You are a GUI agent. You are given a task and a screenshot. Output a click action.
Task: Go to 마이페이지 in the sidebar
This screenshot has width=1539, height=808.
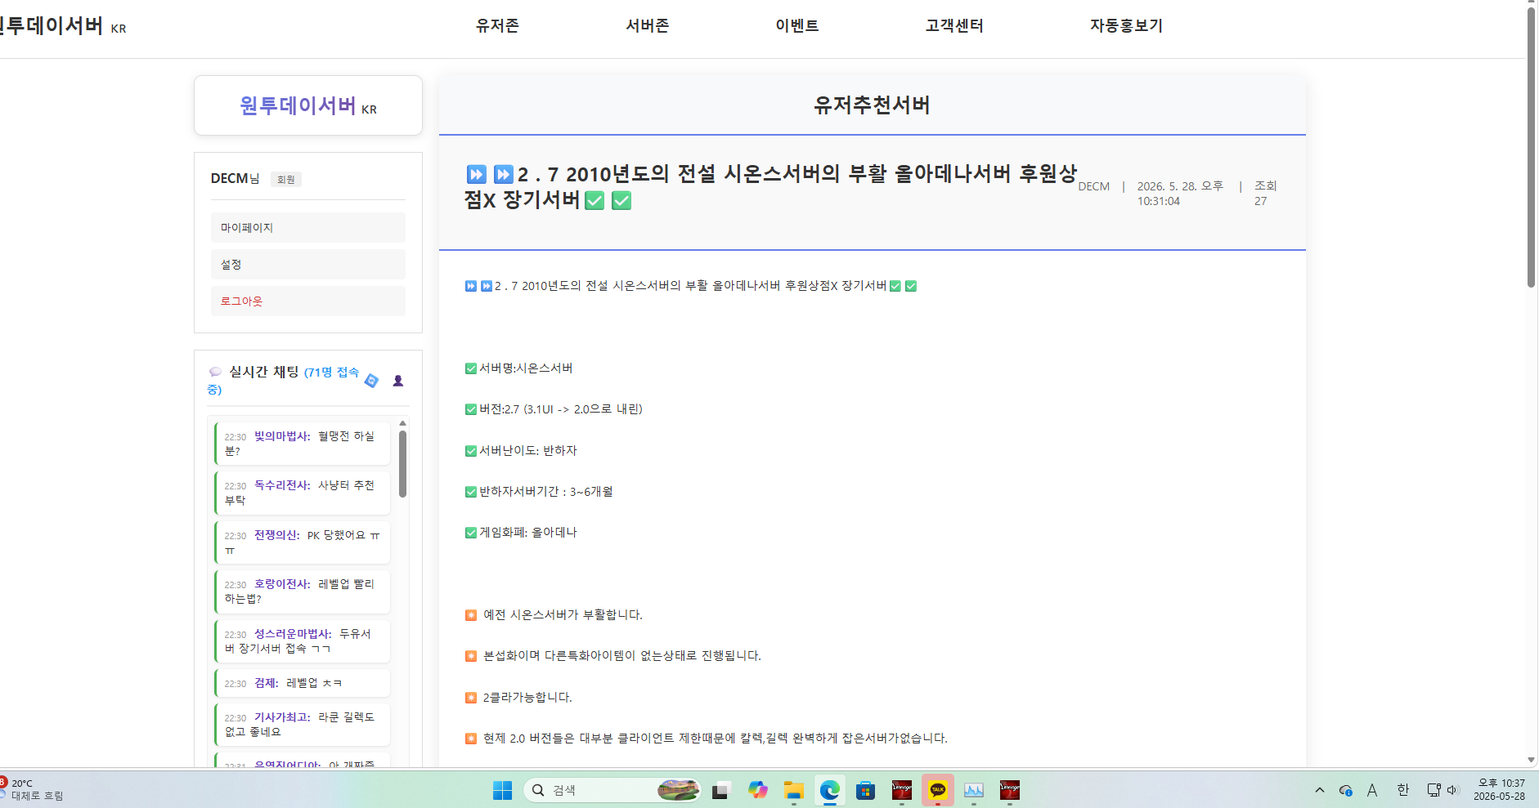[x=308, y=228]
